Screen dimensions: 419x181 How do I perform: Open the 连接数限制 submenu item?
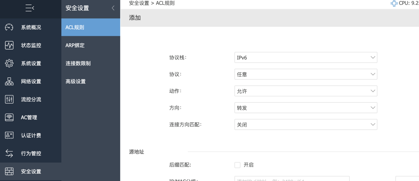pyautogui.click(x=78, y=63)
